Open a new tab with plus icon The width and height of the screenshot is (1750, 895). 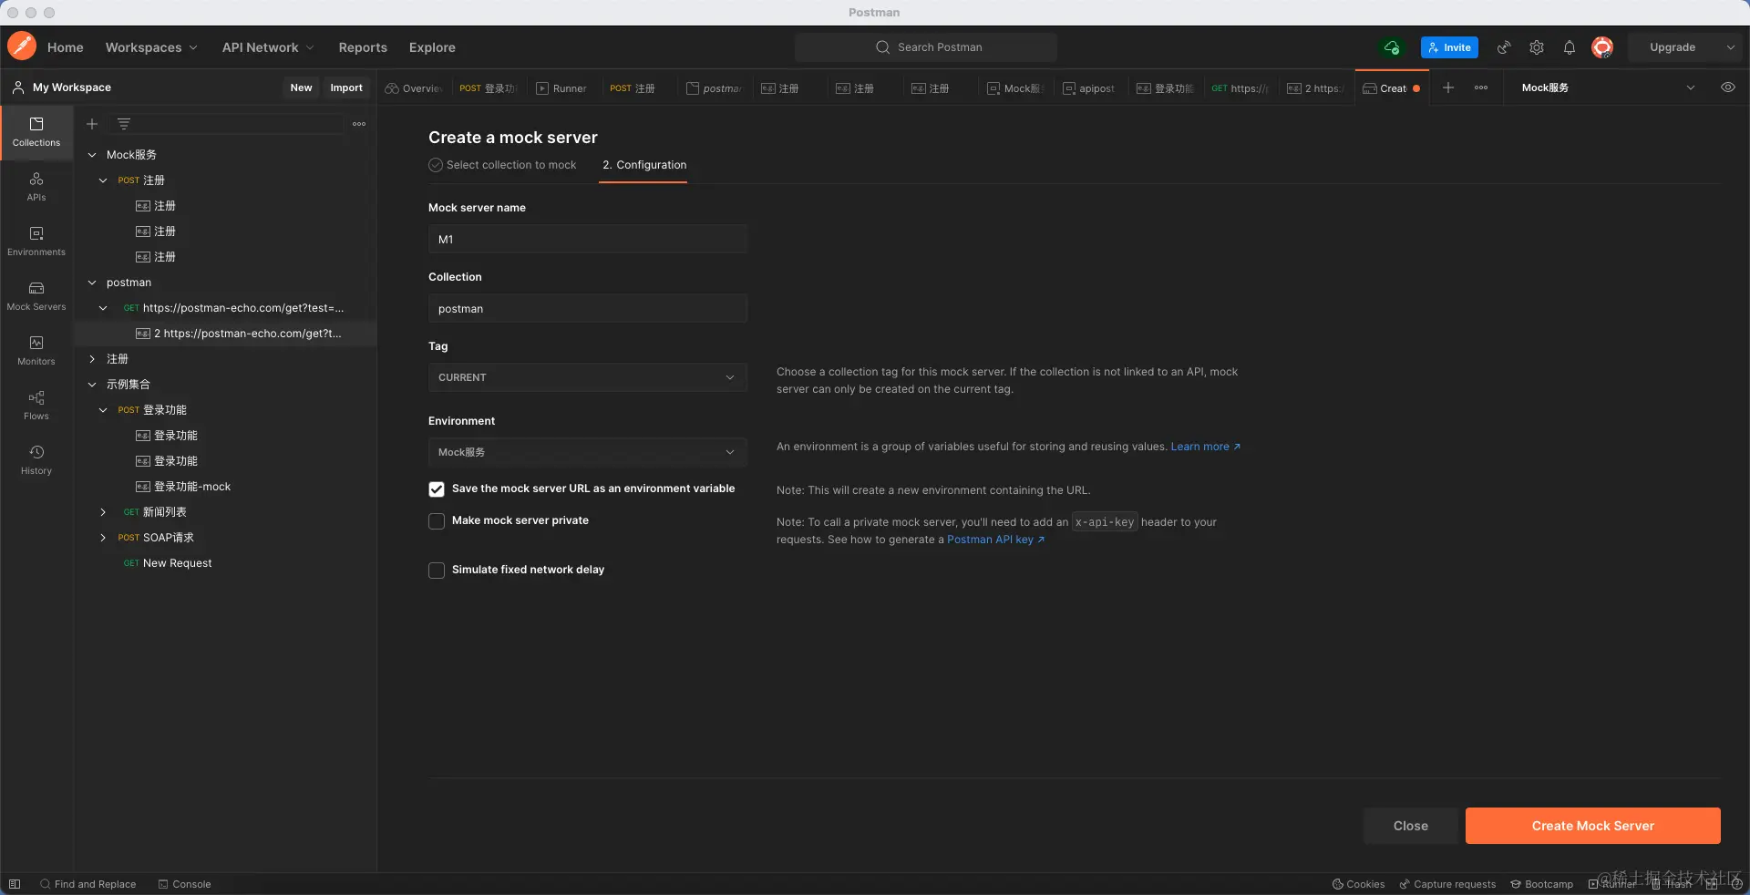(1448, 87)
